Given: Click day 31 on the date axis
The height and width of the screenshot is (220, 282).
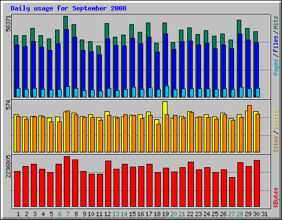Looking at the screenshot, I should click(x=264, y=214).
